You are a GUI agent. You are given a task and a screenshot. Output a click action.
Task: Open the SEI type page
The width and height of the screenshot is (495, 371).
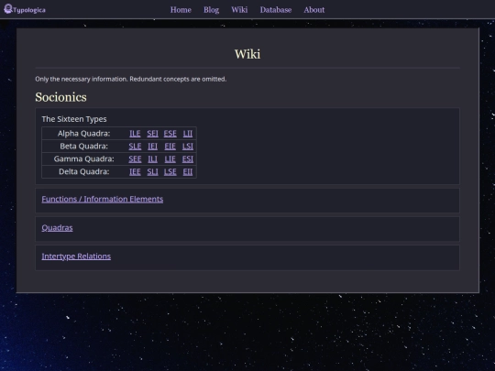(152, 134)
